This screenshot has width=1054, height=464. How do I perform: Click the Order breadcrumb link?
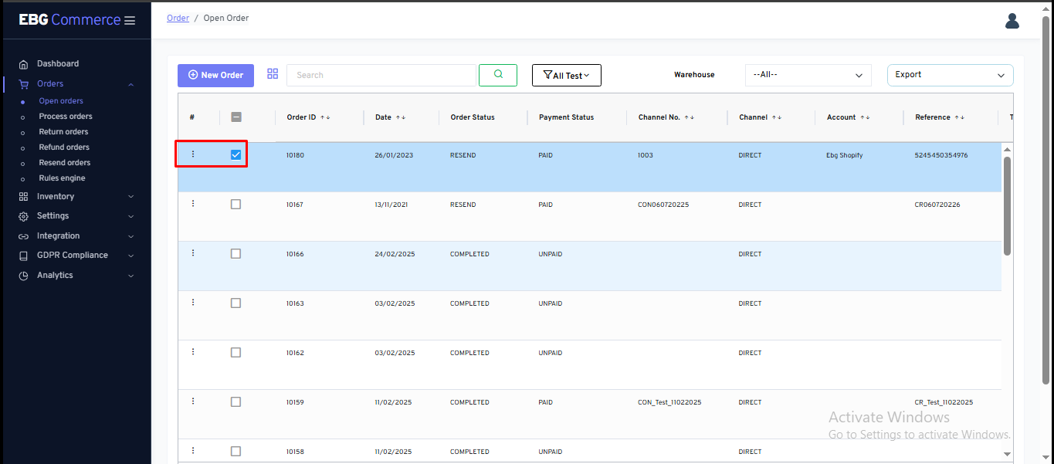tap(178, 18)
